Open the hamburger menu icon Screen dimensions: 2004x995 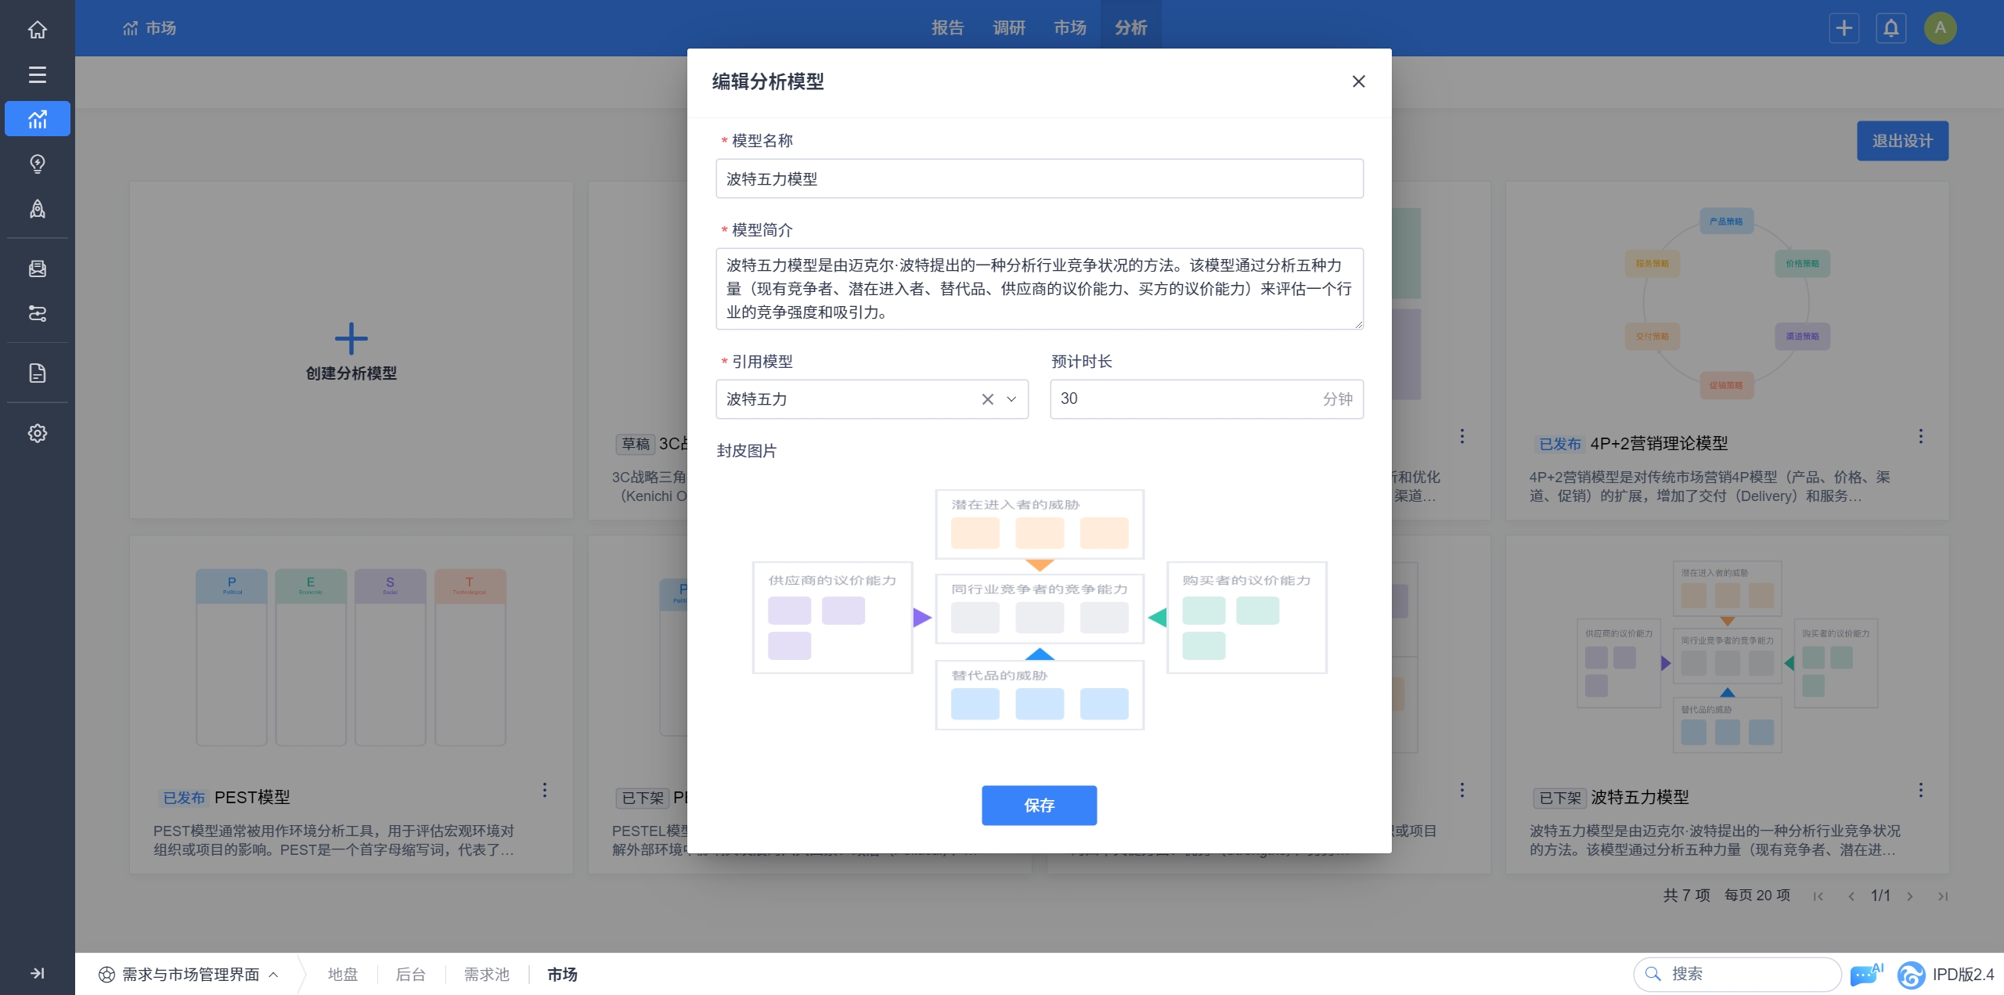coord(37,74)
